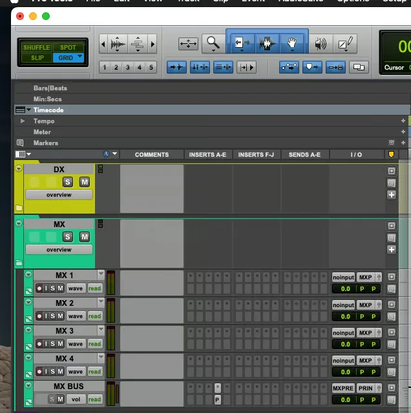Click horizontal zoom in arrow
Viewport: 411px width, 413px height.
pyautogui.click(x=153, y=44)
